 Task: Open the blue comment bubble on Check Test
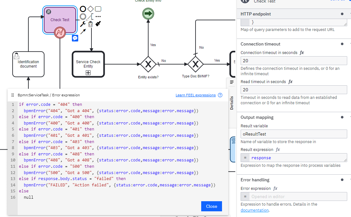(75, 38)
